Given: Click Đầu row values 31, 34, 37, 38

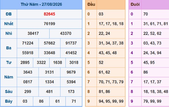Looking at the screenshot, I should tap(111, 43).
